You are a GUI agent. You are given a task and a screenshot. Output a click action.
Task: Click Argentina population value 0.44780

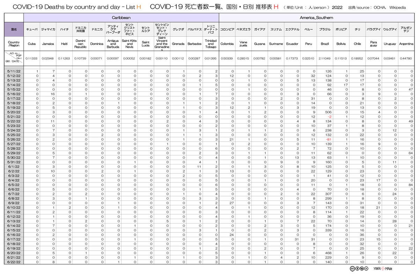pos(406,58)
